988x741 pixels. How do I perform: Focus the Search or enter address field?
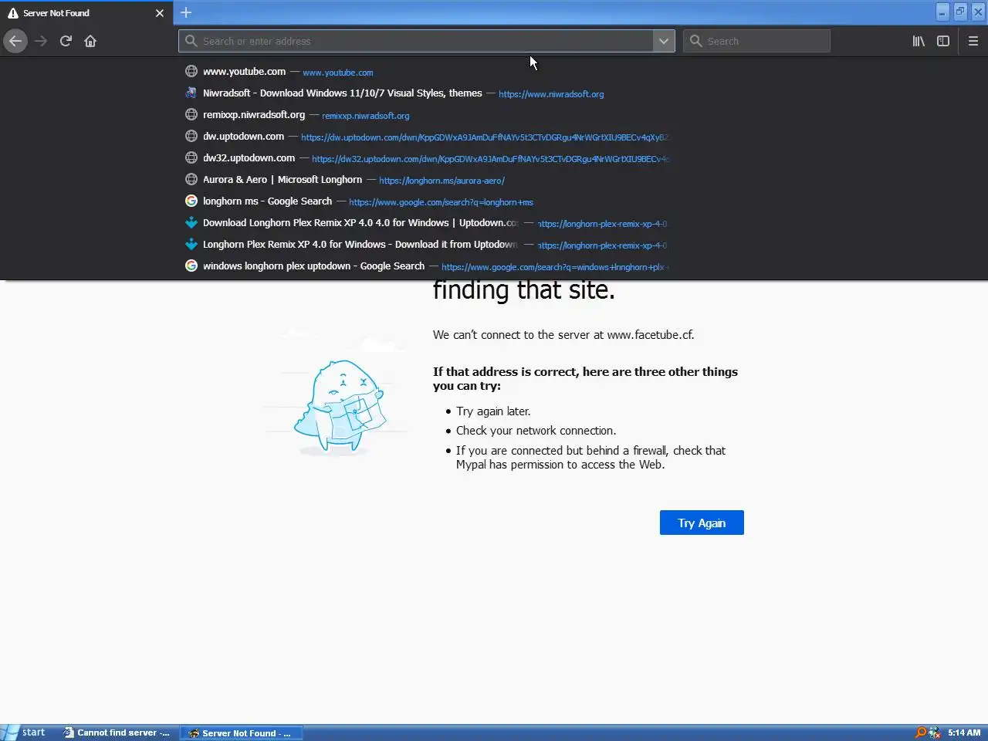[x=415, y=41]
